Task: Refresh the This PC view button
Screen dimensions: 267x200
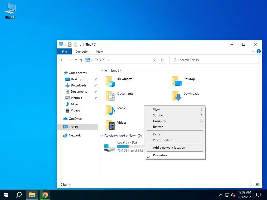Action: 162,60
